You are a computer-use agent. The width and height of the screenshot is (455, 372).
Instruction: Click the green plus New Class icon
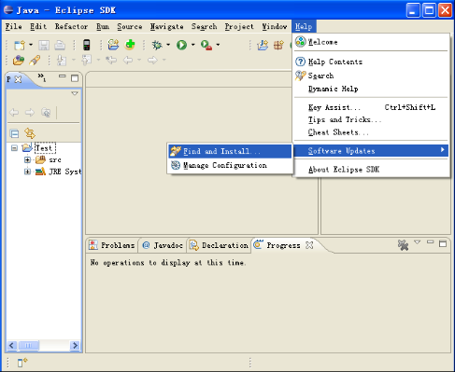[x=130, y=45]
